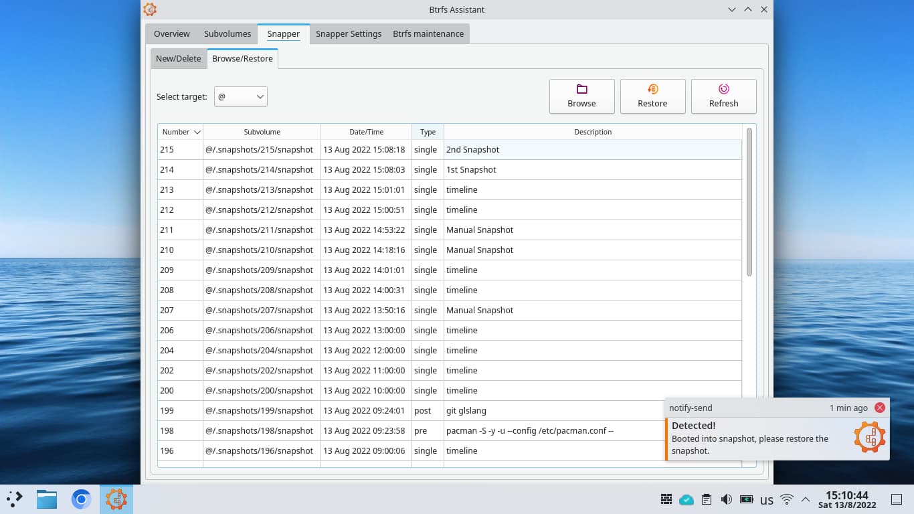Open the Select target dropdown
The width and height of the screenshot is (914, 514).
[241, 96]
